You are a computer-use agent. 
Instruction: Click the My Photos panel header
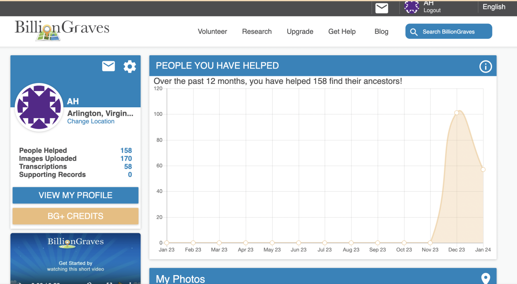(323, 276)
